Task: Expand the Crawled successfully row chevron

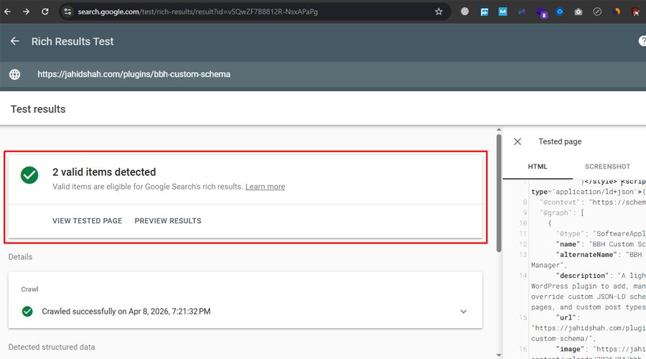Action: pos(464,312)
